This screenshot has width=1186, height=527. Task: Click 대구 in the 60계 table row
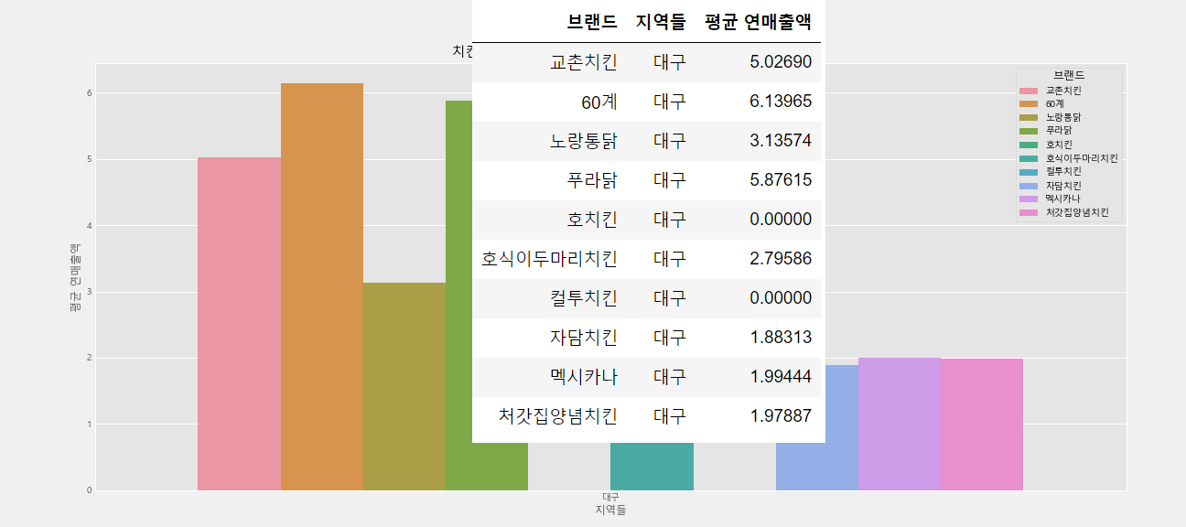point(670,102)
